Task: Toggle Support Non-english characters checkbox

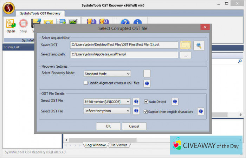Action: [146, 111]
